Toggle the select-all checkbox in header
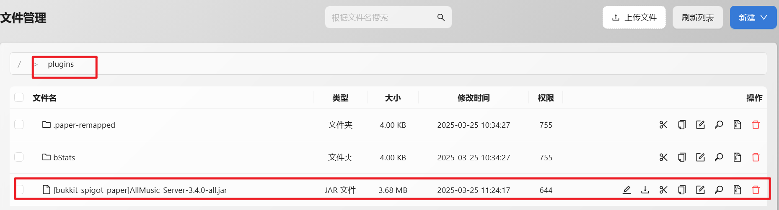 19,98
